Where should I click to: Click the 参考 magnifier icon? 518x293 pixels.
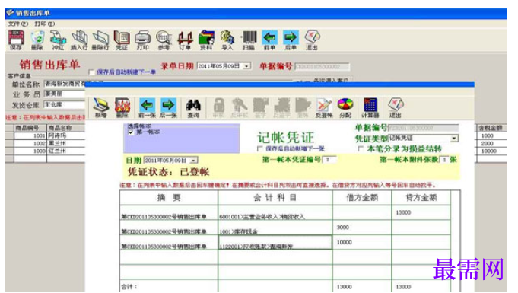pos(164,40)
